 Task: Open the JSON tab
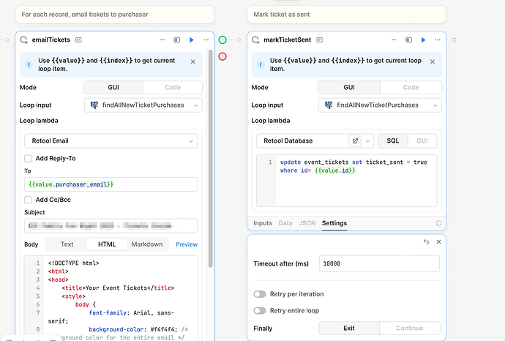307,223
